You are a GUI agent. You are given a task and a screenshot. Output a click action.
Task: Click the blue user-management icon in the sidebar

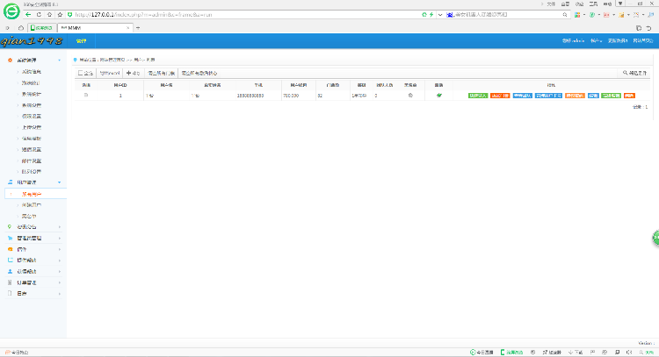[10, 182]
